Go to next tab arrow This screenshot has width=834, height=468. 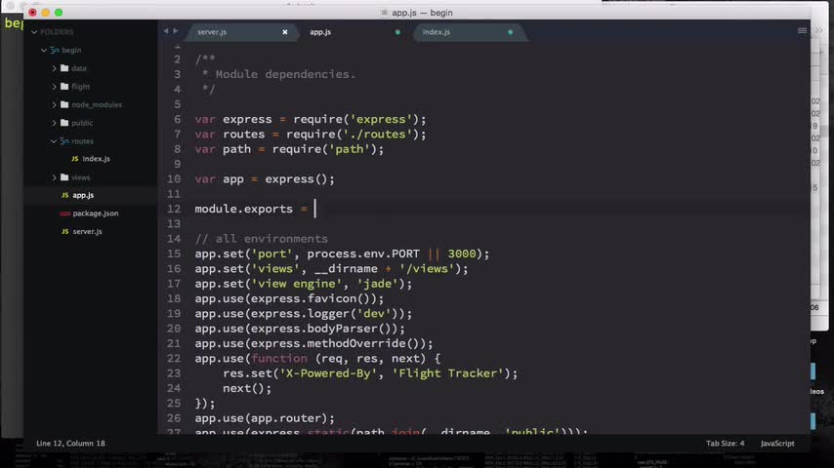[176, 31]
